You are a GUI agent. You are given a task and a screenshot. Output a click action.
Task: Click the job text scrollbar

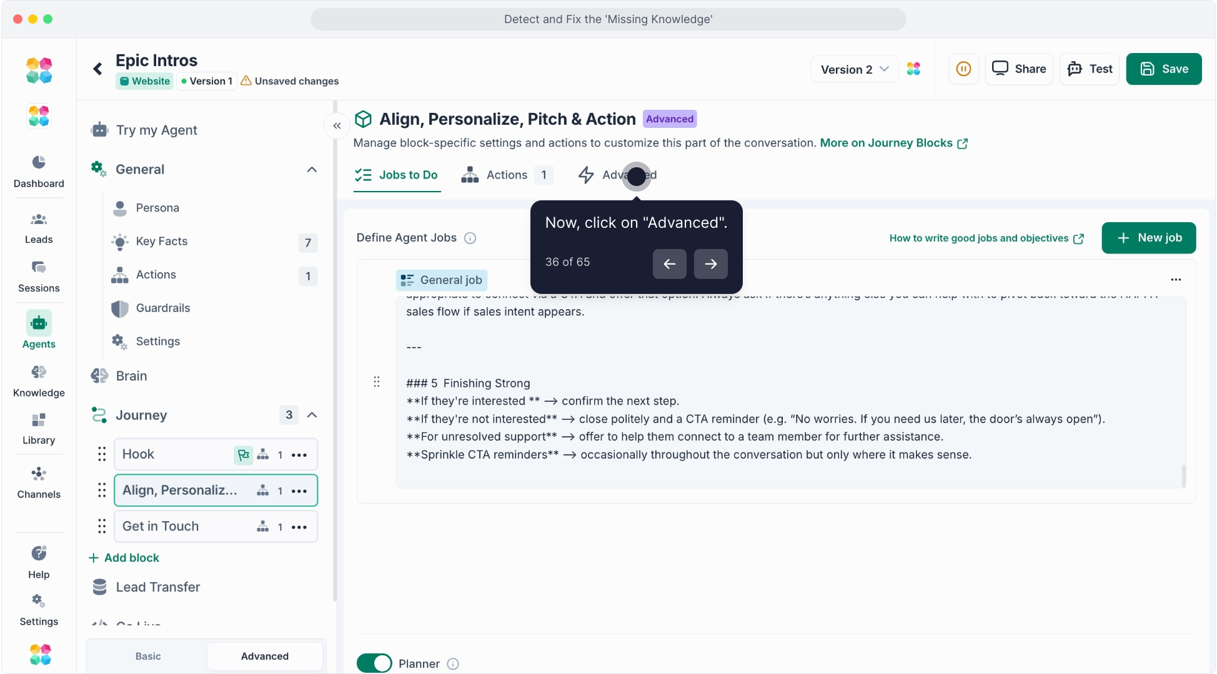[x=1183, y=476]
